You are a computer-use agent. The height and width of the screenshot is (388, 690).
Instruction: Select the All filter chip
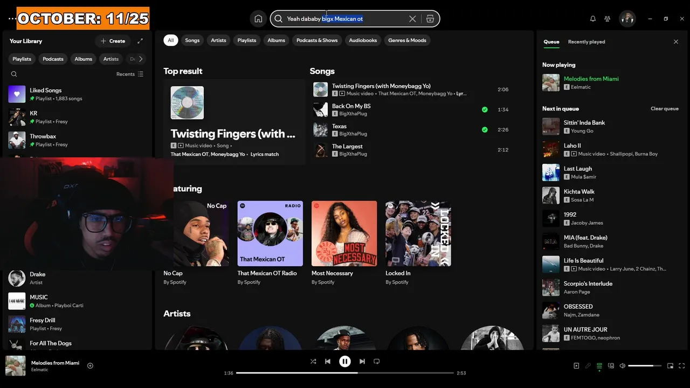click(x=171, y=40)
